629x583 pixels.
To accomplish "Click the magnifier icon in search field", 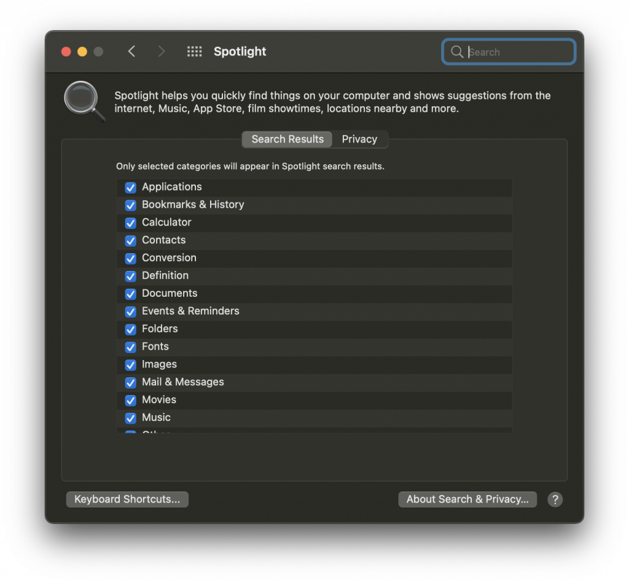I will 457,52.
